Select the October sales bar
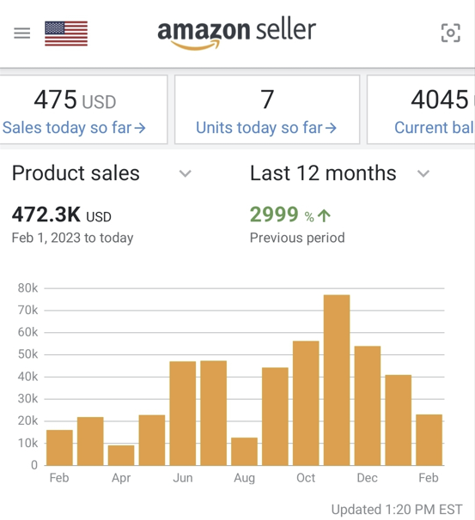The image size is (475, 520). click(x=306, y=403)
